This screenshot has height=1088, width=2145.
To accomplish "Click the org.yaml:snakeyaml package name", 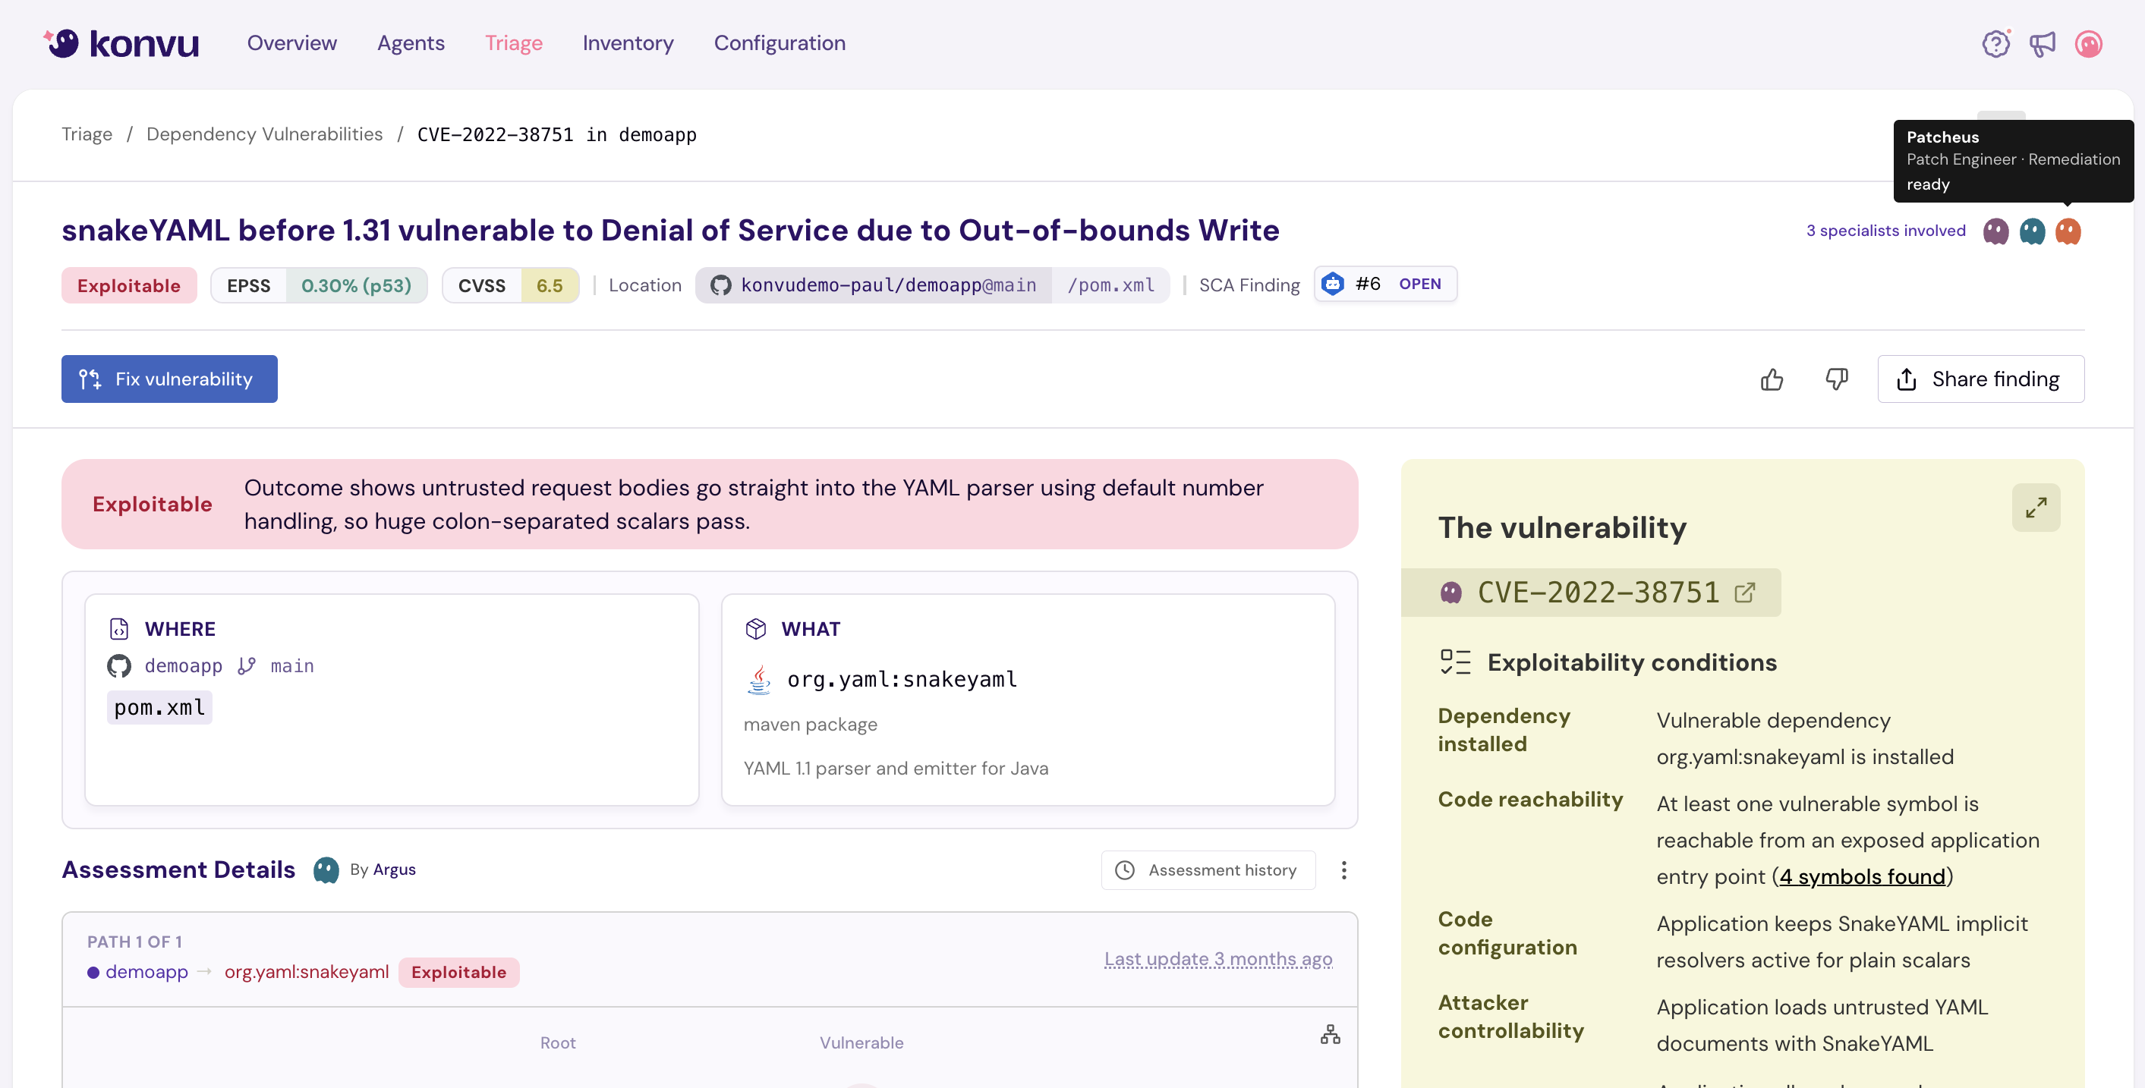I will point(902,679).
